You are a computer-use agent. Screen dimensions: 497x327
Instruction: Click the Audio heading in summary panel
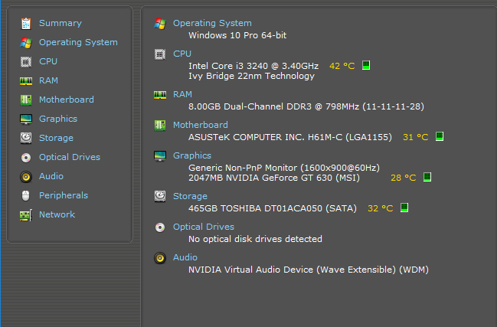[x=185, y=257]
